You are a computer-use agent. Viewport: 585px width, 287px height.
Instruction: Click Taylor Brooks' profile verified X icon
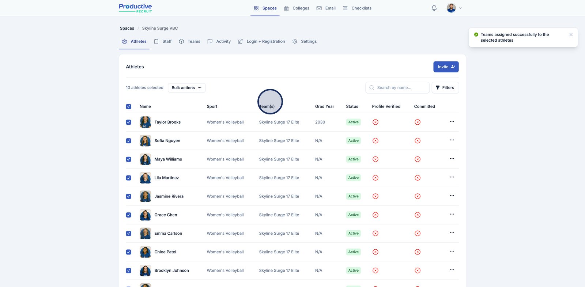click(375, 122)
